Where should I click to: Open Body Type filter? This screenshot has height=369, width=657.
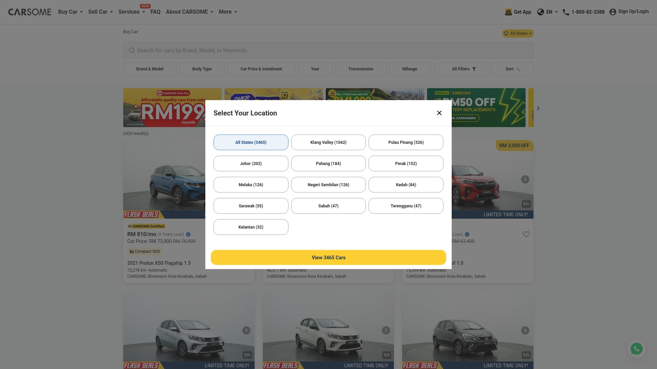point(202,69)
